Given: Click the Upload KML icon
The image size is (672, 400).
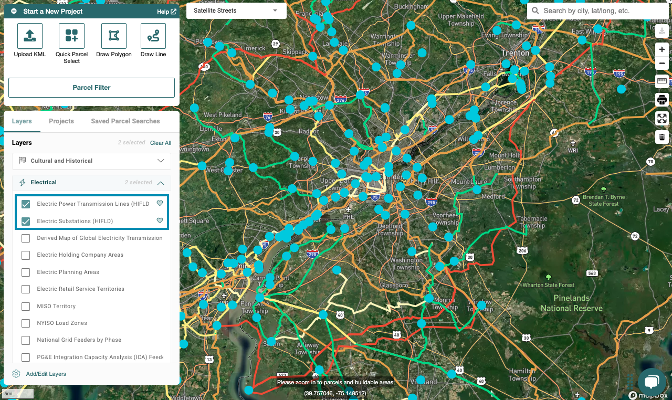Looking at the screenshot, I should [30, 36].
